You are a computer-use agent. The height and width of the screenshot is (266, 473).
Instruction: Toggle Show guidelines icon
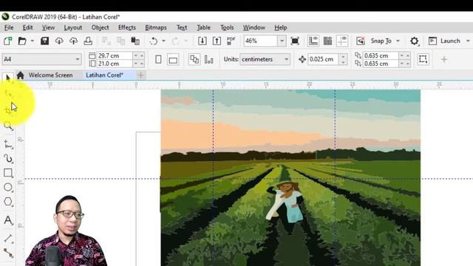pyautogui.click(x=342, y=41)
